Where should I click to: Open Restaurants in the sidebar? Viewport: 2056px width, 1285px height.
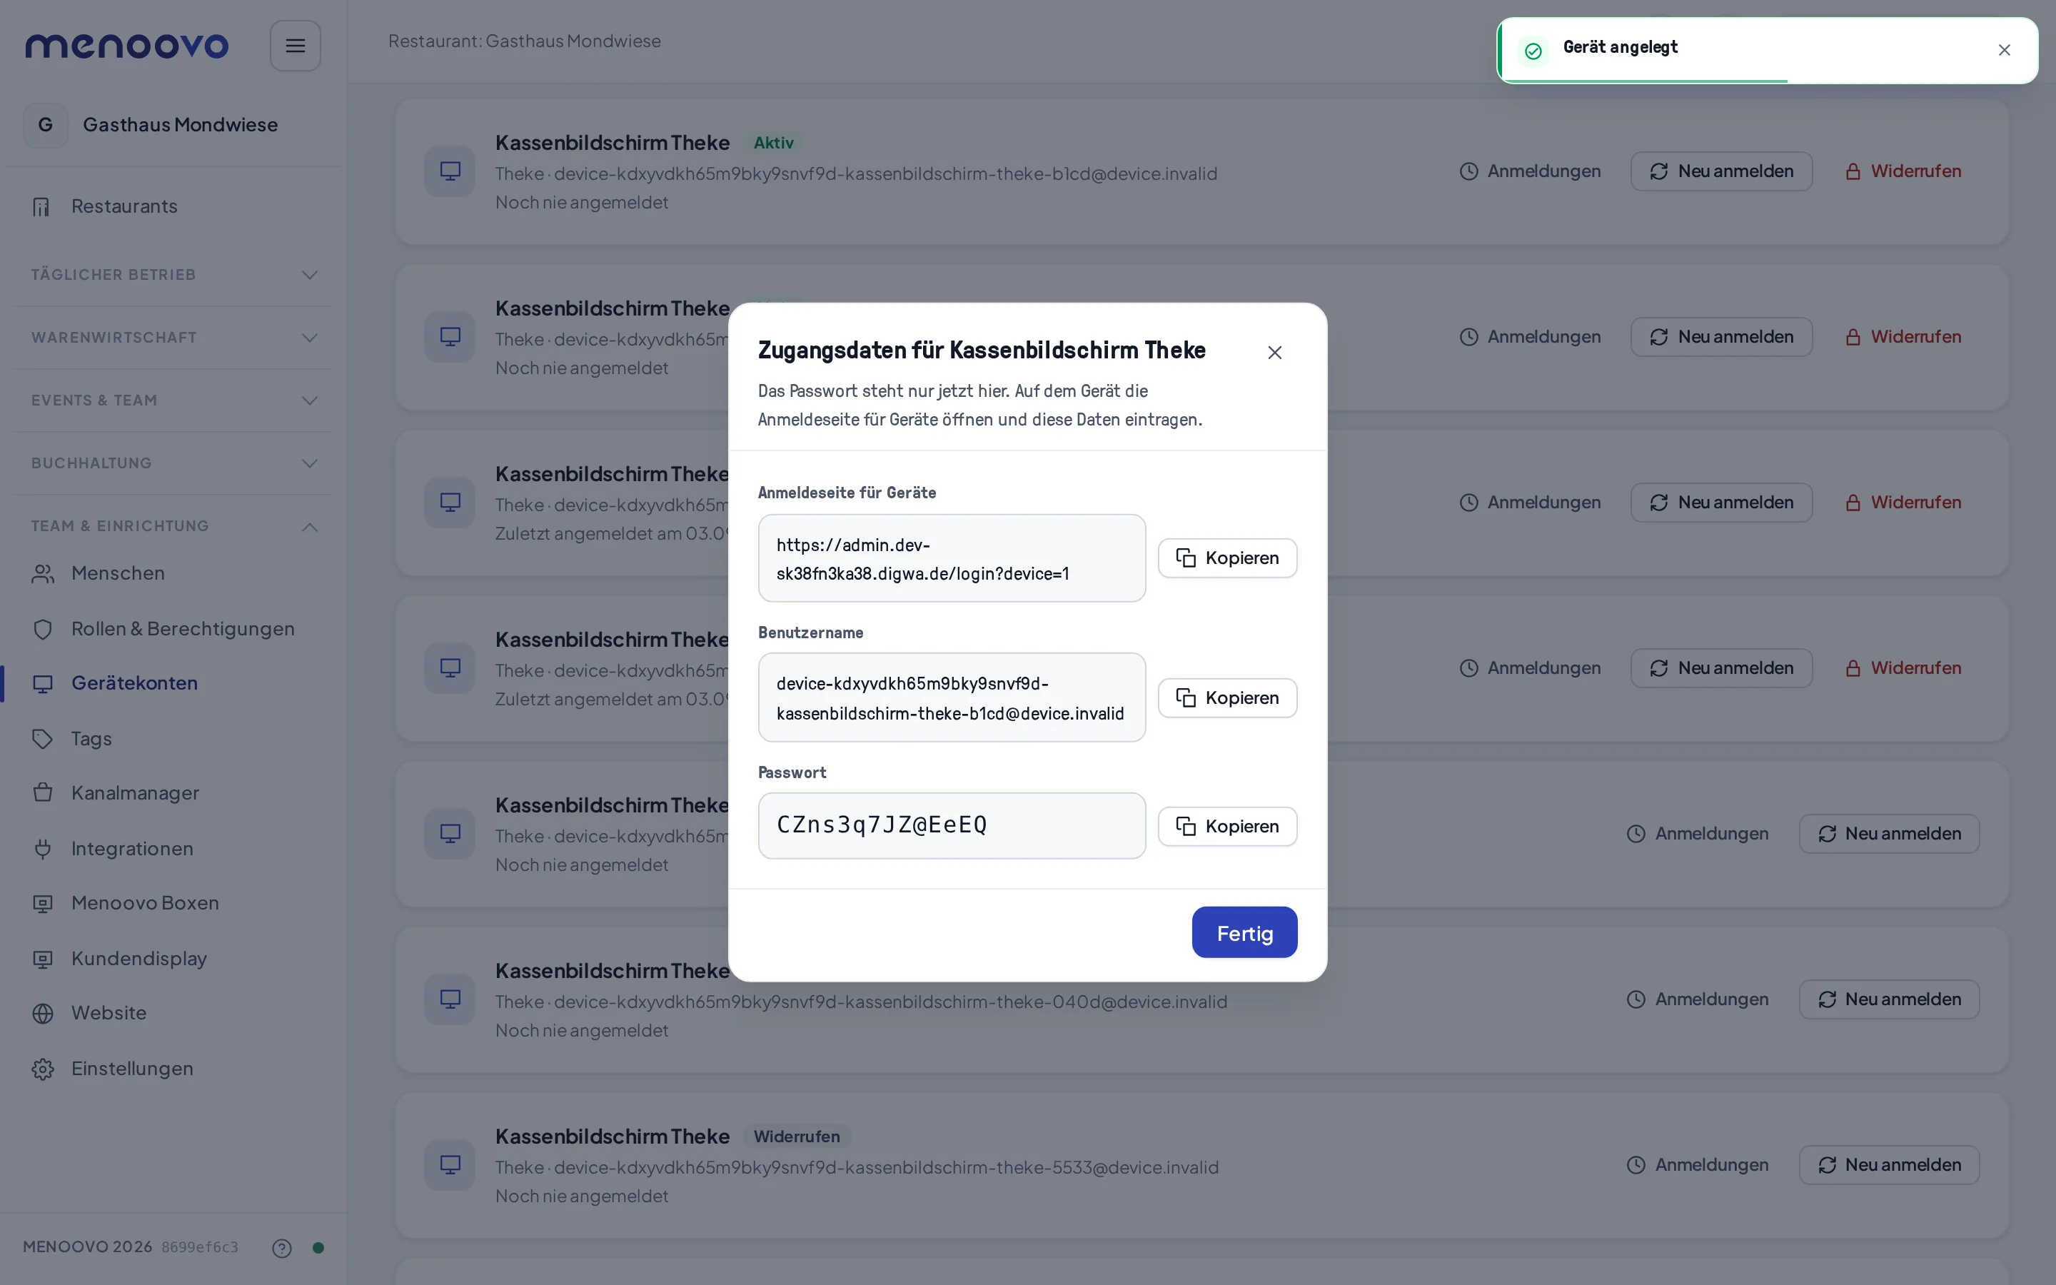click(x=174, y=206)
